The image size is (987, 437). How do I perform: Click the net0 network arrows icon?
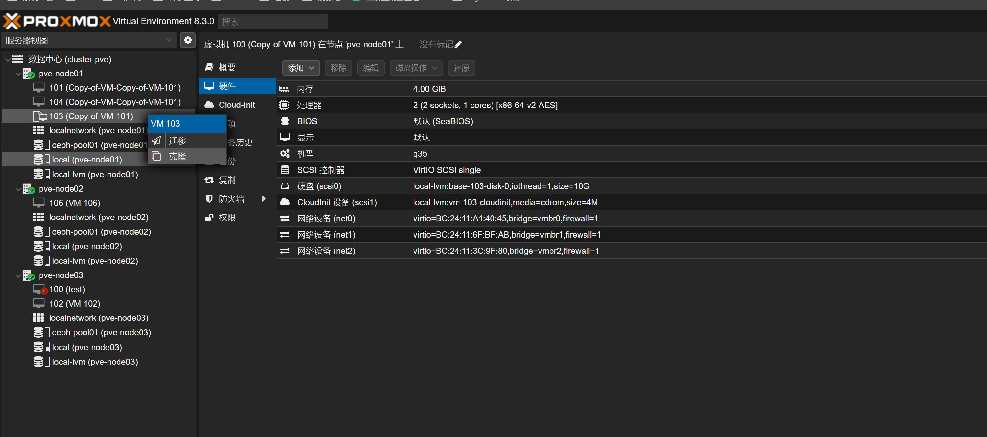285,218
